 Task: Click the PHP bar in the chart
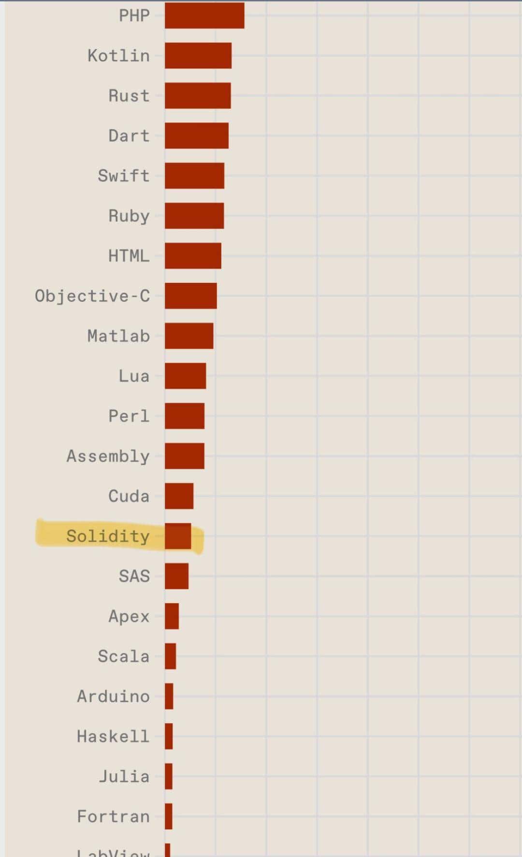tap(204, 15)
